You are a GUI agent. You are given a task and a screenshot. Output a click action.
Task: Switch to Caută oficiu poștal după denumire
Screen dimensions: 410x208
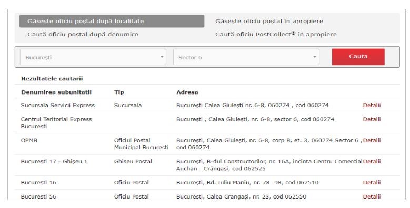click(83, 34)
